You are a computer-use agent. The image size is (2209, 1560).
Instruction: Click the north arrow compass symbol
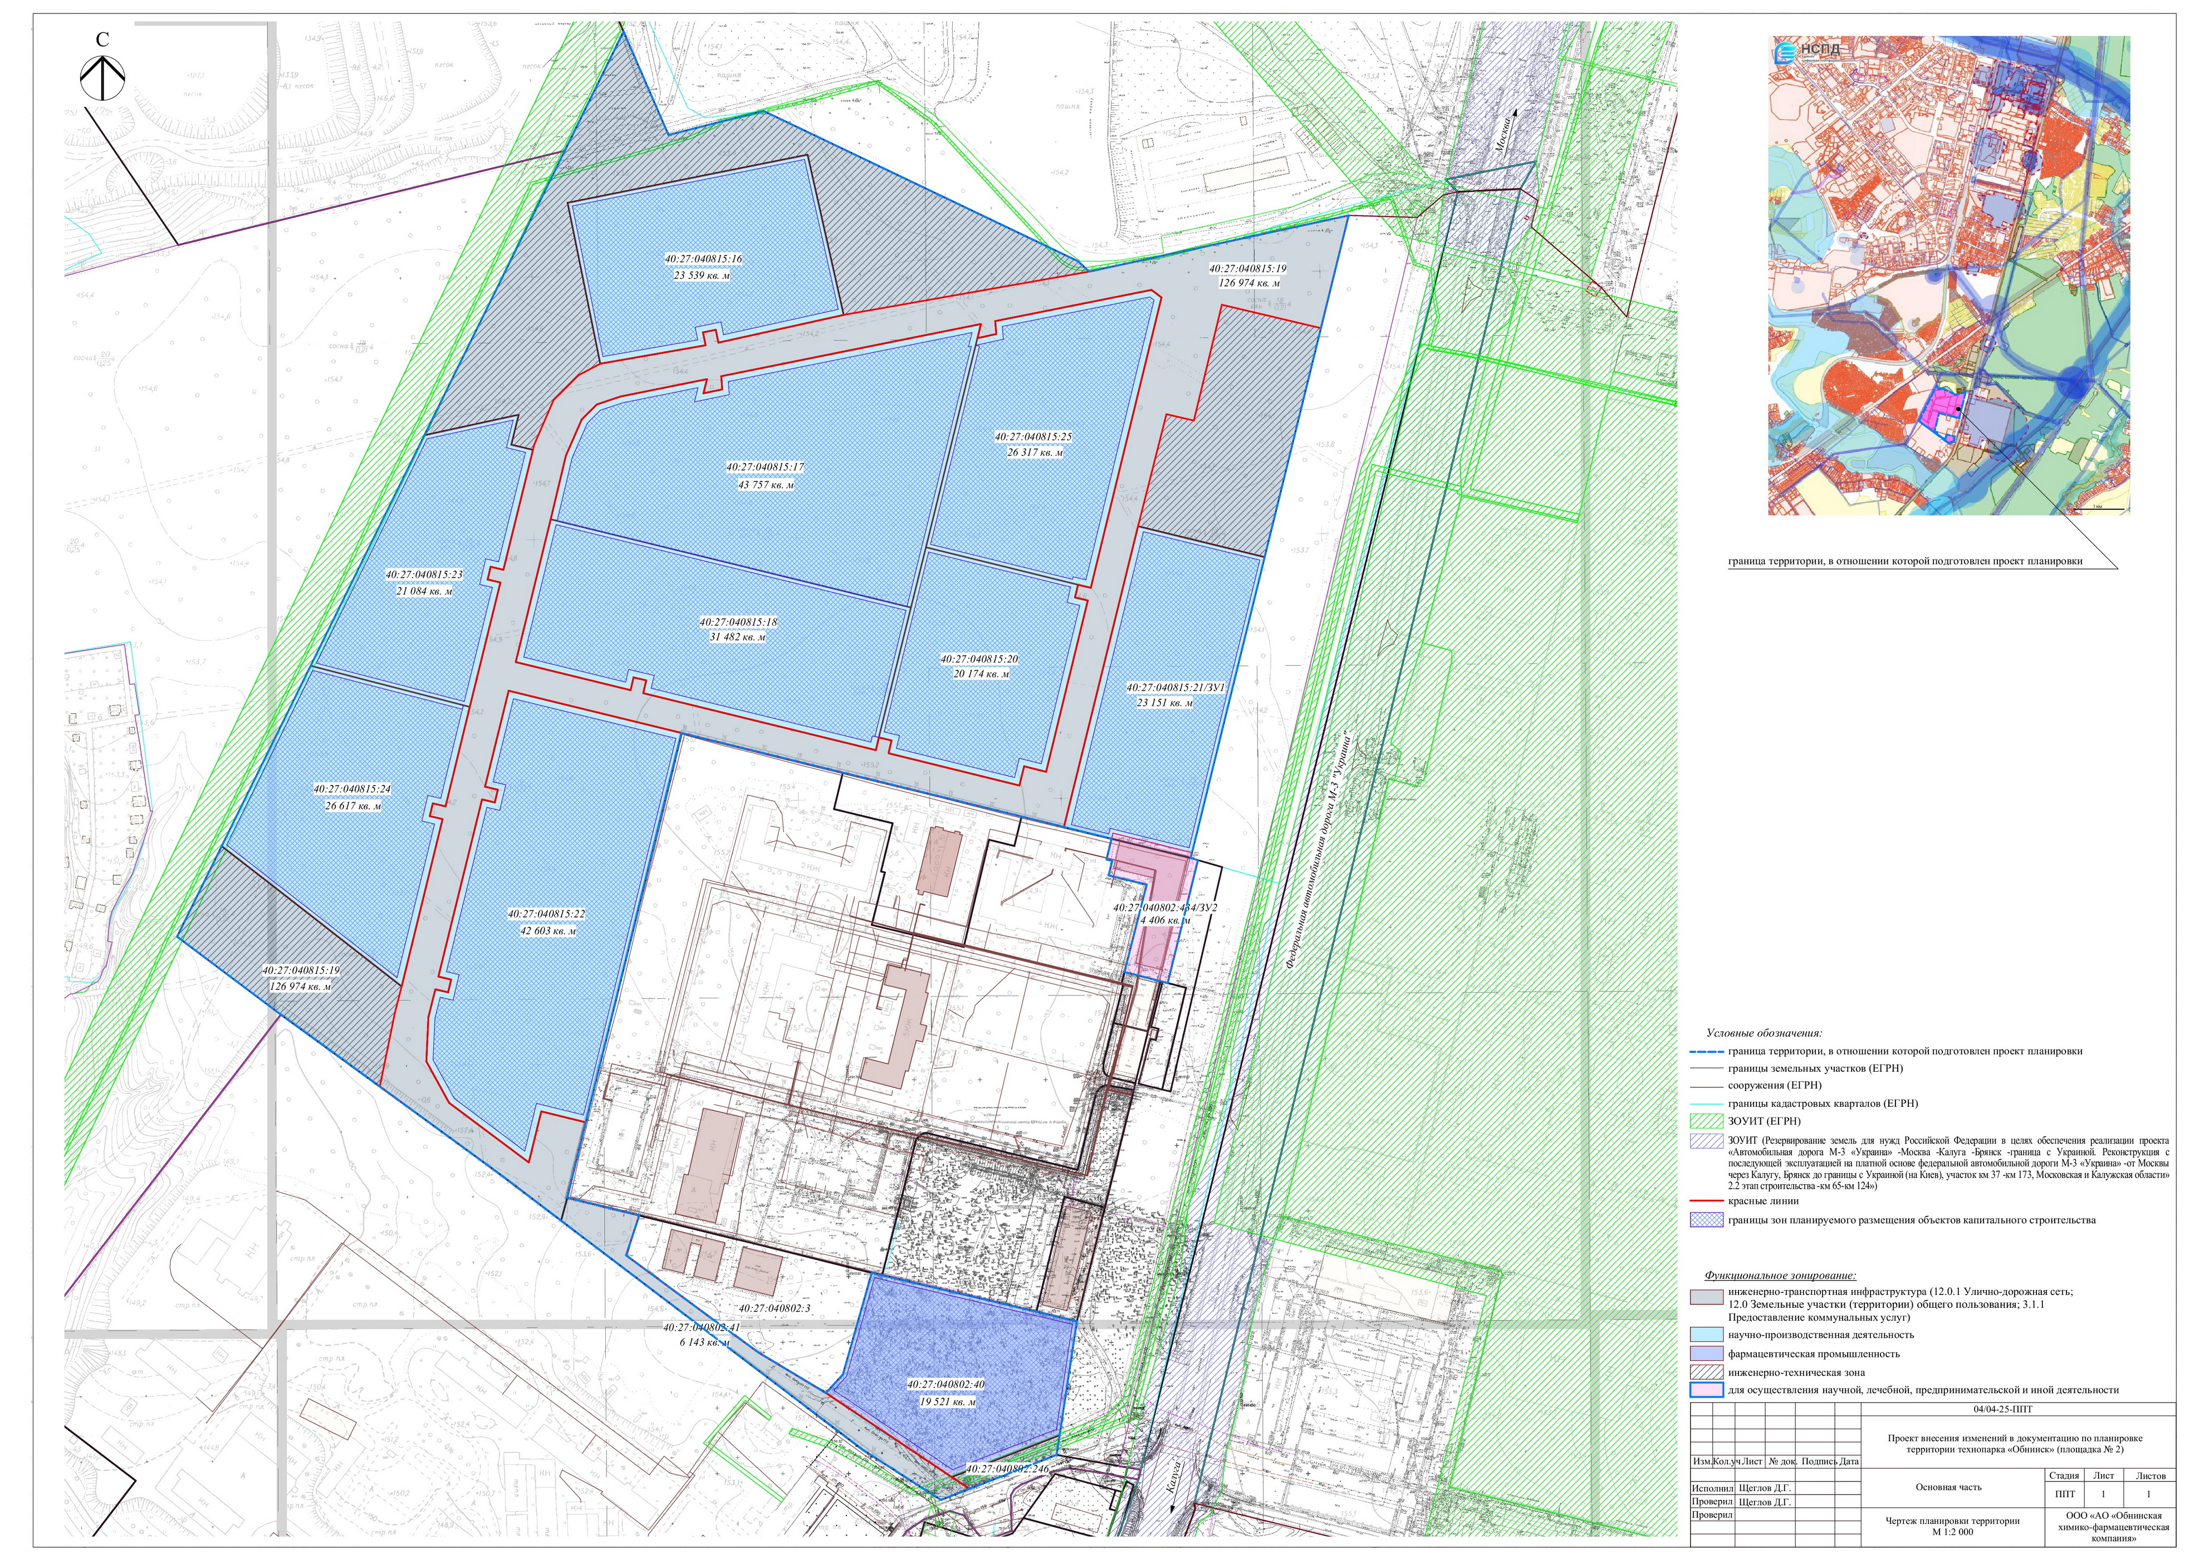tap(103, 78)
